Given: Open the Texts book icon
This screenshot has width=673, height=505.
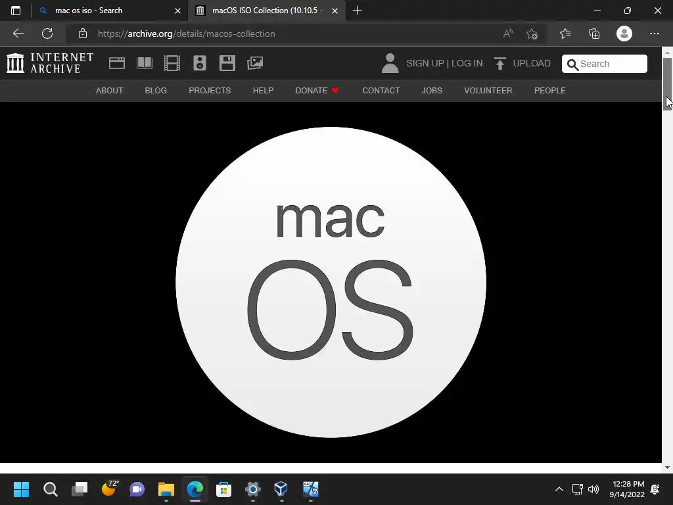Looking at the screenshot, I should click(144, 63).
